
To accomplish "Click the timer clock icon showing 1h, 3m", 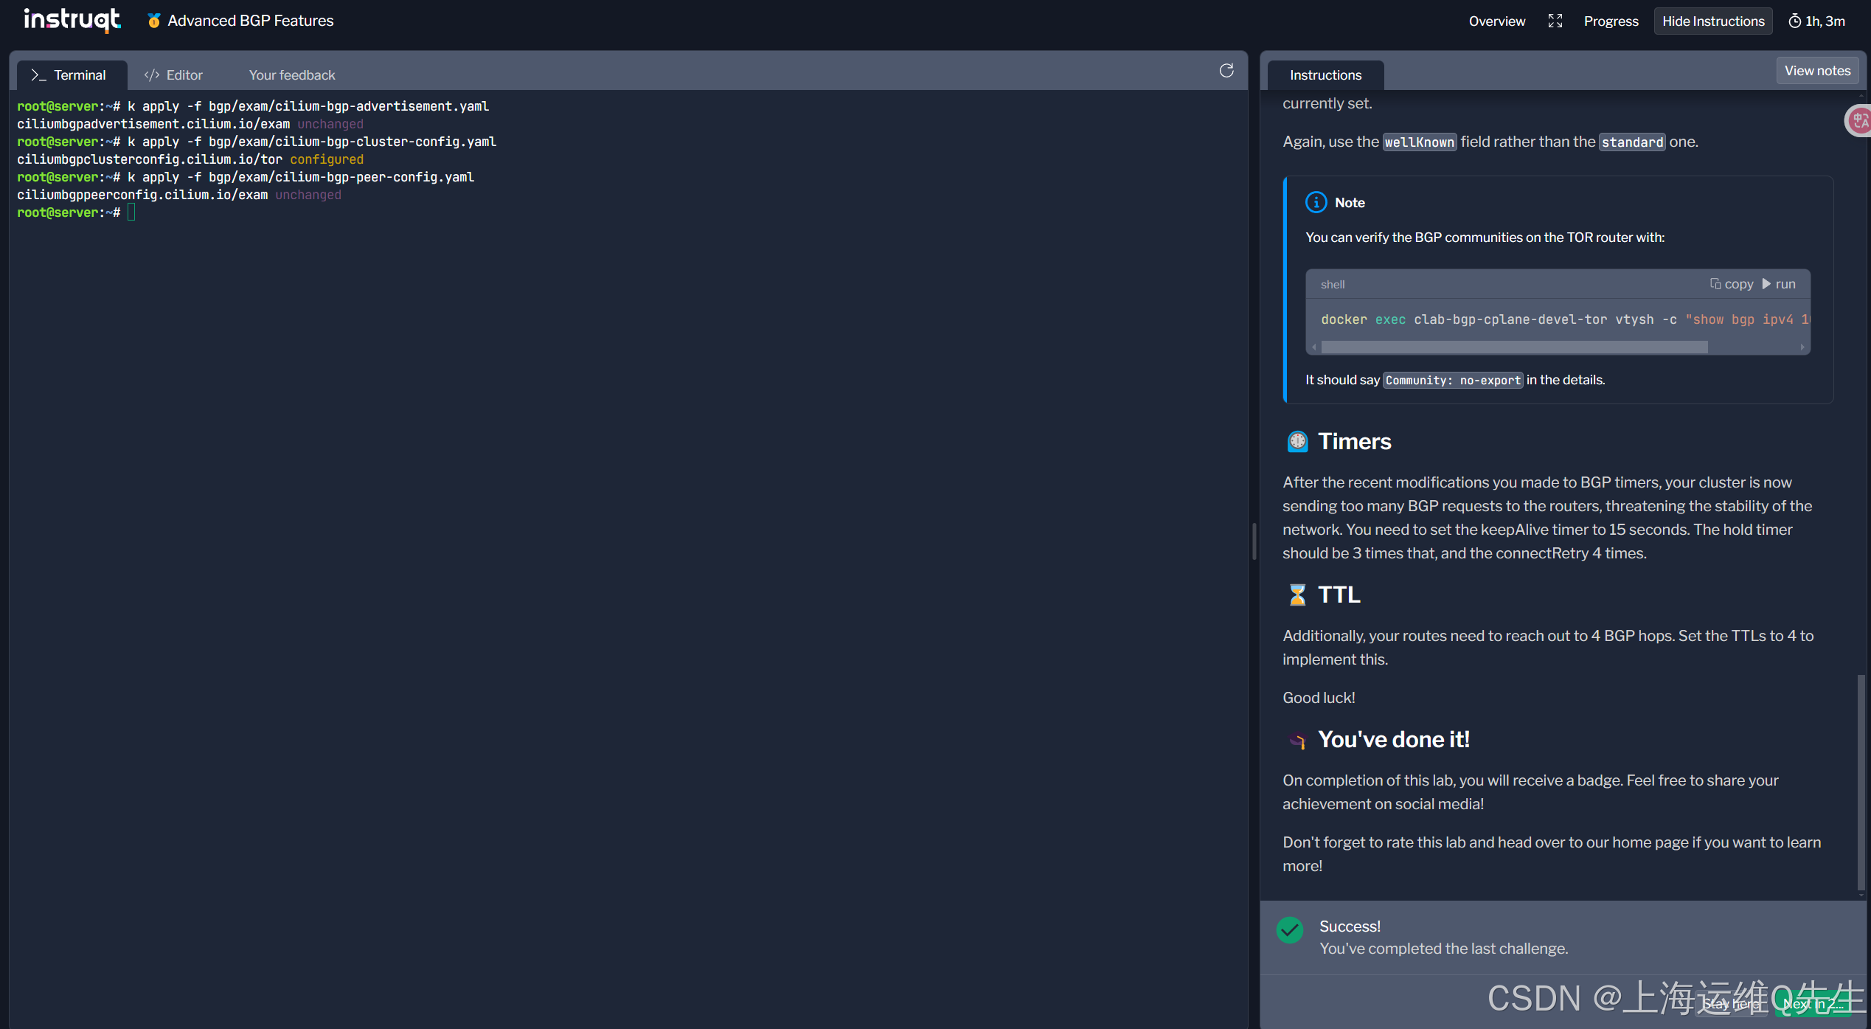I will [1794, 21].
